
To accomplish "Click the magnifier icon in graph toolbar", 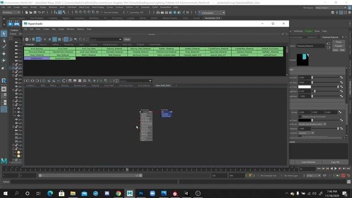I will pyautogui.click(x=89, y=81).
